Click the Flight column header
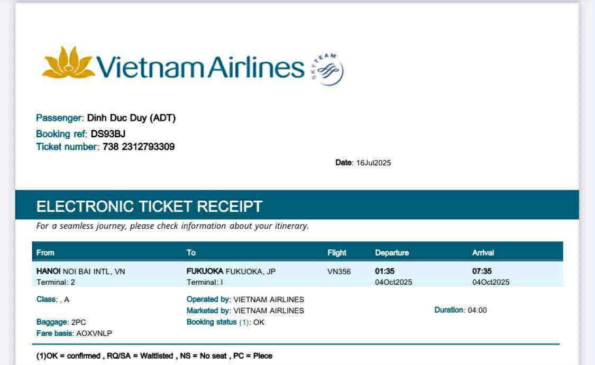 point(337,252)
